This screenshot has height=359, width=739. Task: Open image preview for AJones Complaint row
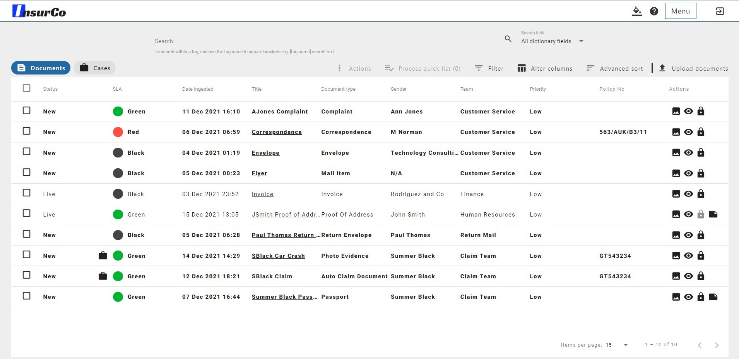(x=676, y=112)
